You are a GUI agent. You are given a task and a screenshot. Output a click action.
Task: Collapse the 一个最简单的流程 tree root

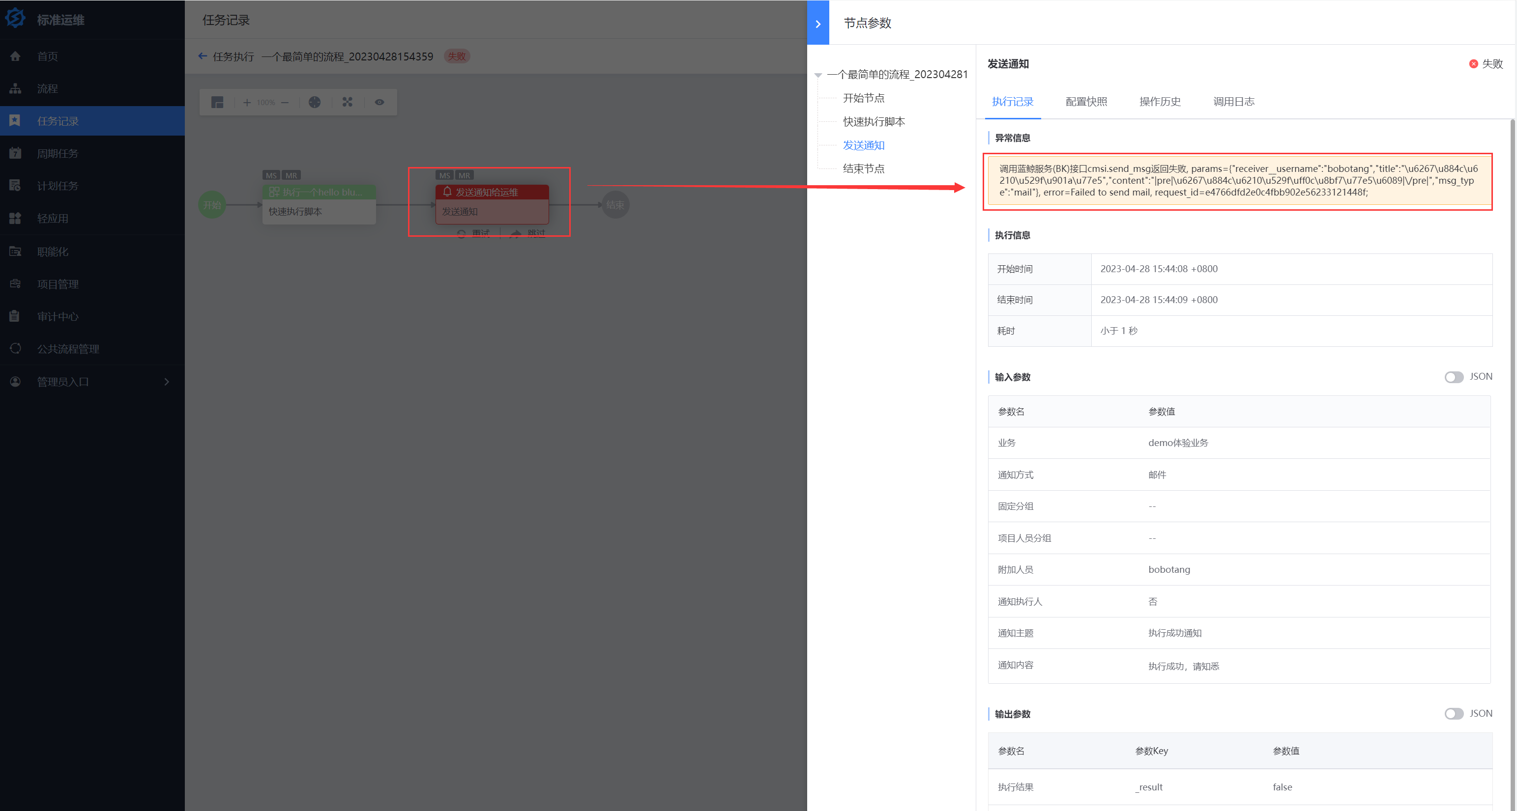(818, 75)
